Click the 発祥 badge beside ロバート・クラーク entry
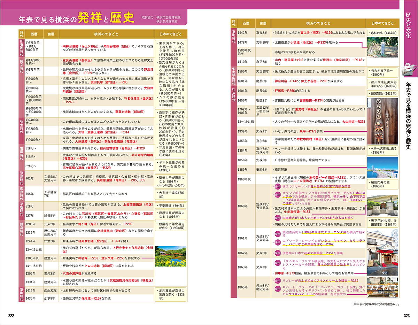Viewport: 418px width, 325px height. (x=278, y=288)
